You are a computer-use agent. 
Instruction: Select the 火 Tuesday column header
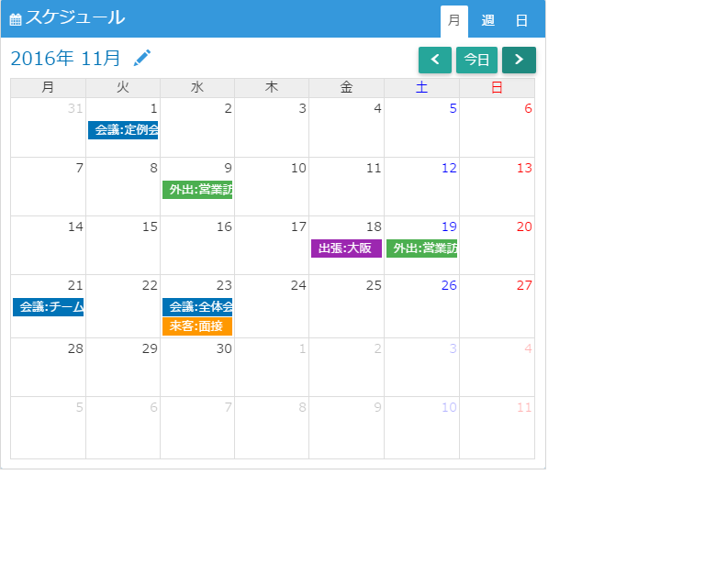(123, 87)
